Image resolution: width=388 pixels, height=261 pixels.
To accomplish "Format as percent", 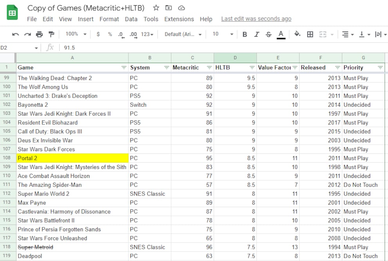I will [x=110, y=34].
